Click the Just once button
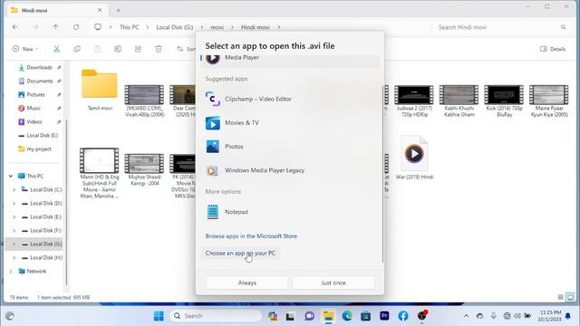The width and height of the screenshot is (580, 326). (x=333, y=283)
